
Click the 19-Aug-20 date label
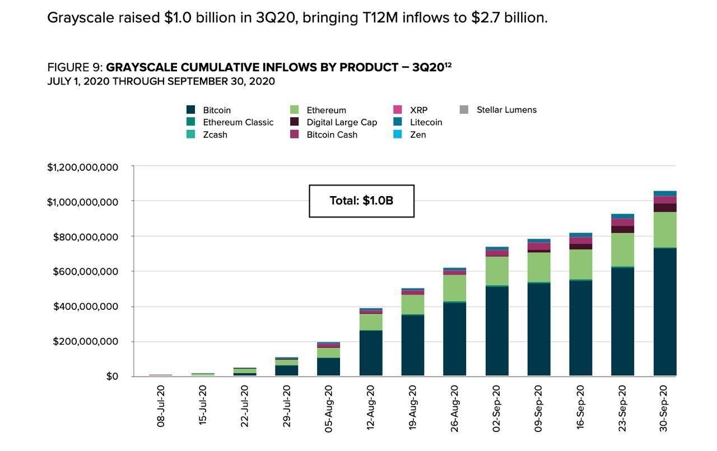click(413, 408)
